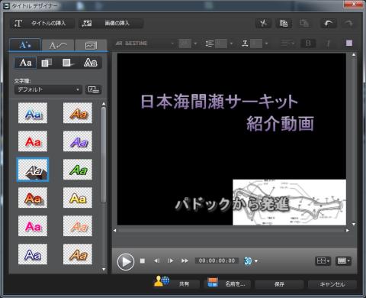Click the Play button

click(x=126, y=261)
